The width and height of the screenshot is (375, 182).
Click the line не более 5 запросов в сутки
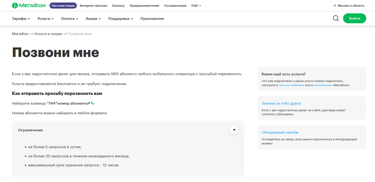pyautogui.click(x=54, y=147)
